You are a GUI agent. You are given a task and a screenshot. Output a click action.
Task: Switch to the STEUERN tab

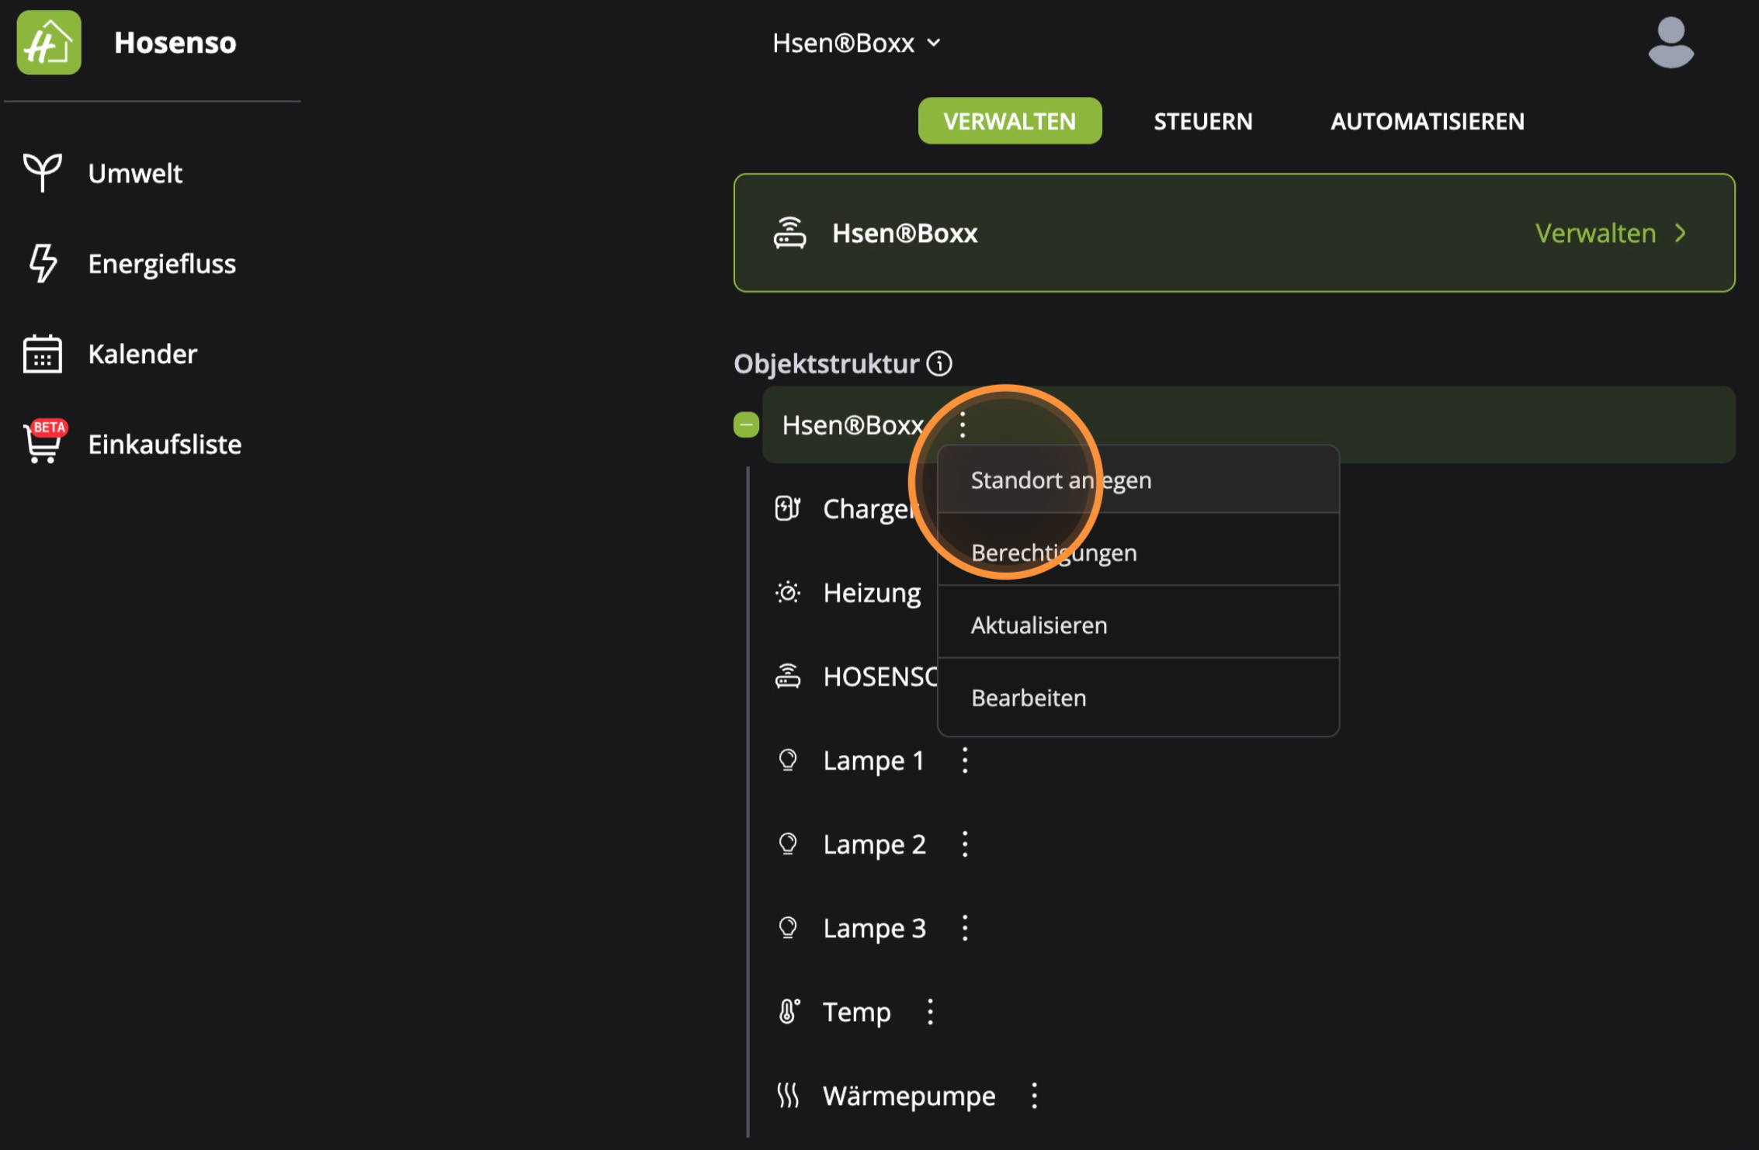click(1202, 120)
